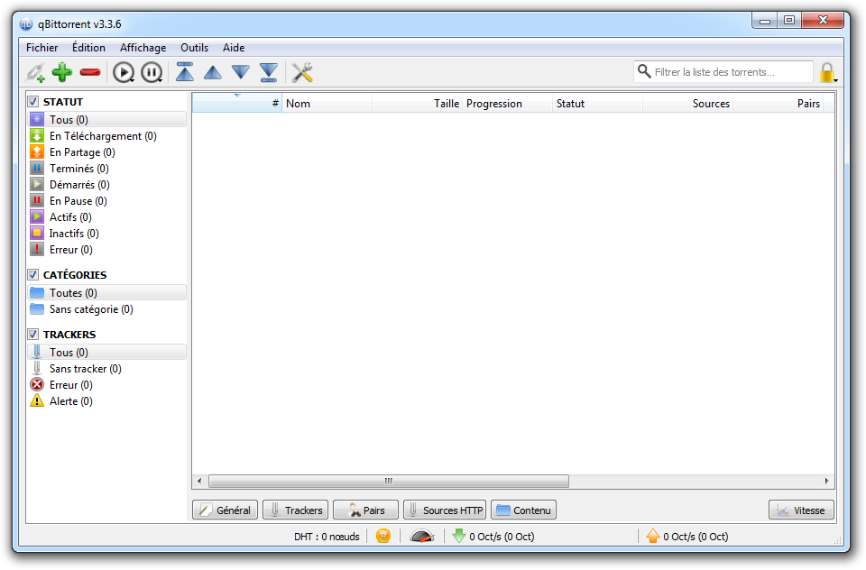Click the connection status smiley in status bar
This screenshot has width=866, height=570.
pos(382,536)
